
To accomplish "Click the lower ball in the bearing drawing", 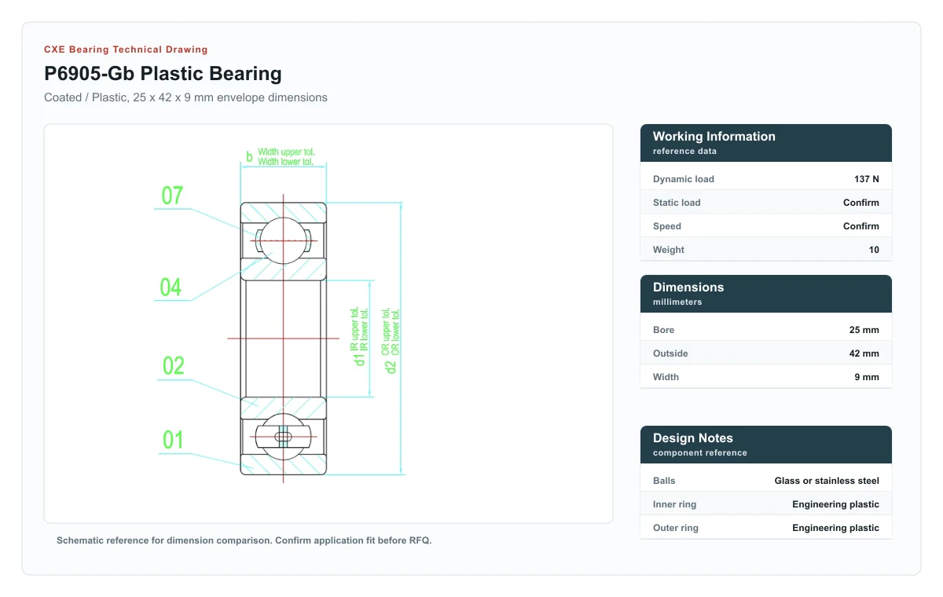I will (x=284, y=436).
